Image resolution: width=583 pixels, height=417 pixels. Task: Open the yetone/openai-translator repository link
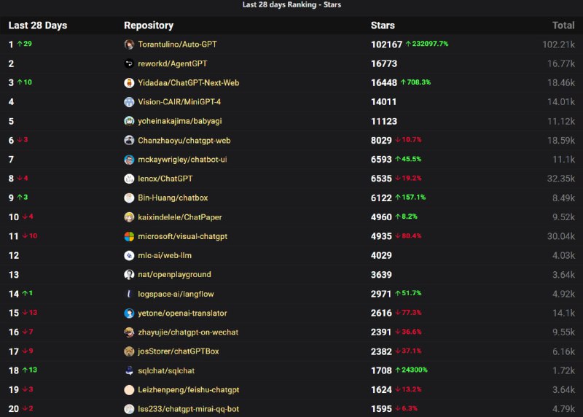point(182,313)
